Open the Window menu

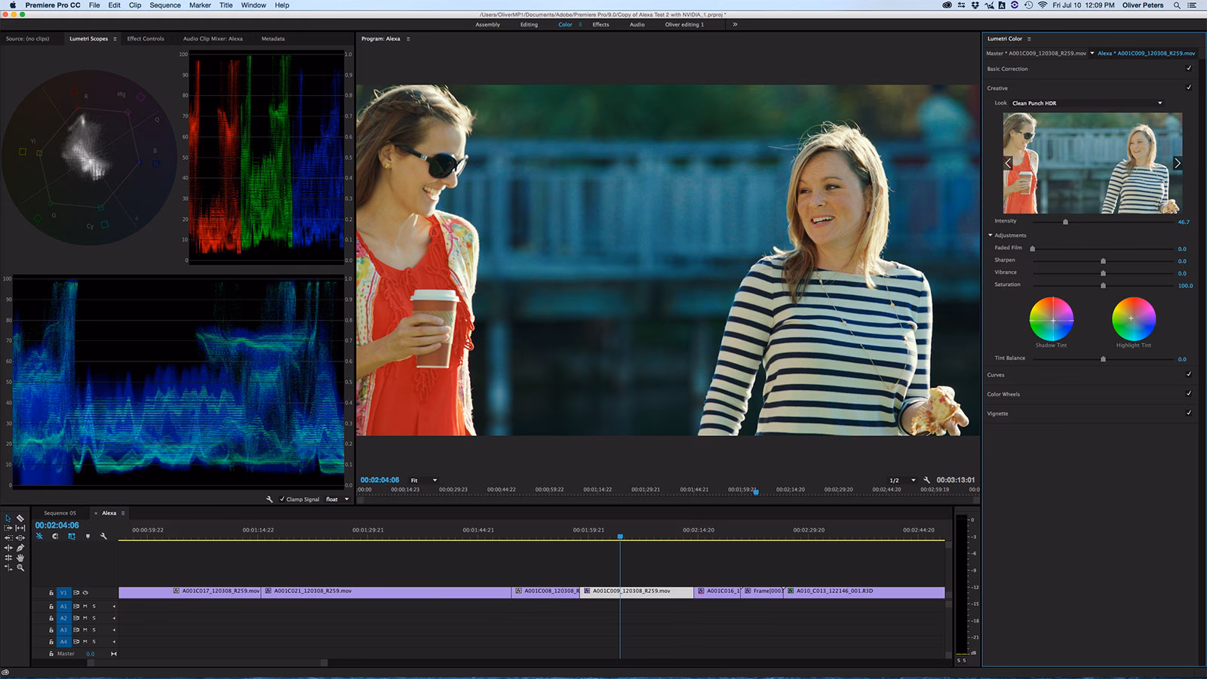tap(253, 5)
